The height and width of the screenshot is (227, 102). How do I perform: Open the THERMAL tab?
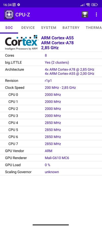click(x=94, y=28)
